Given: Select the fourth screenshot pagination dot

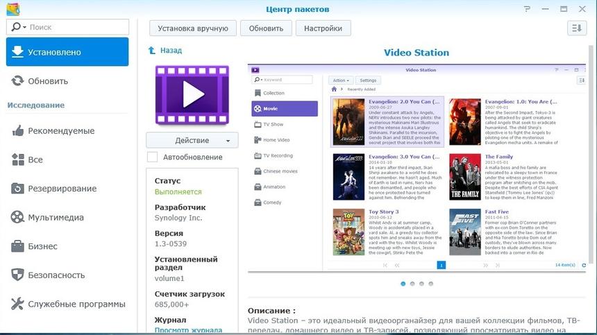Looking at the screenshot, I should (x=430, y=284).
